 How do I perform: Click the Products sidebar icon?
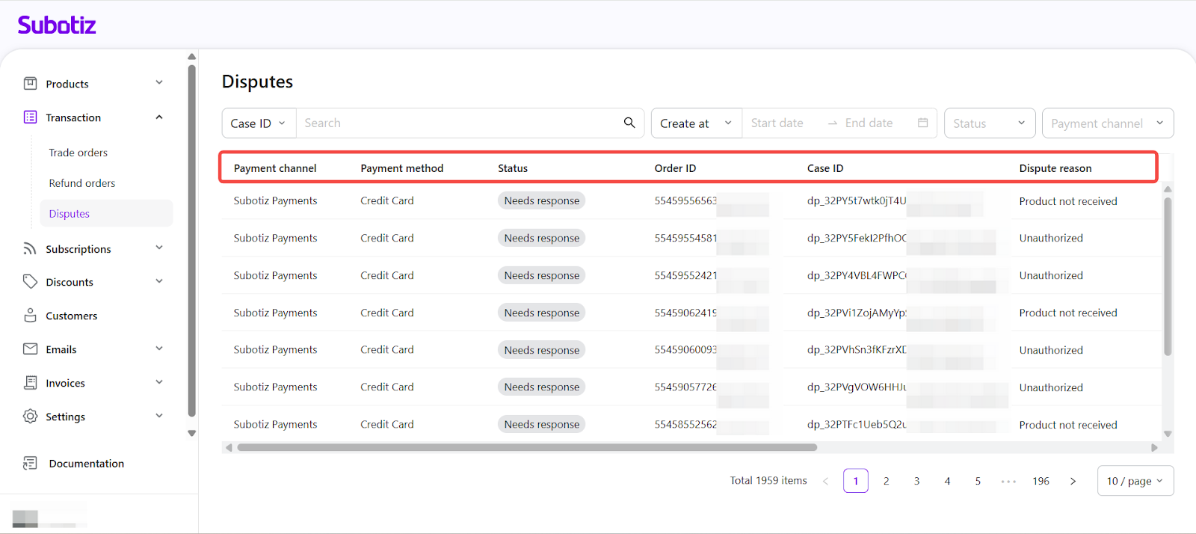[30, 84]
